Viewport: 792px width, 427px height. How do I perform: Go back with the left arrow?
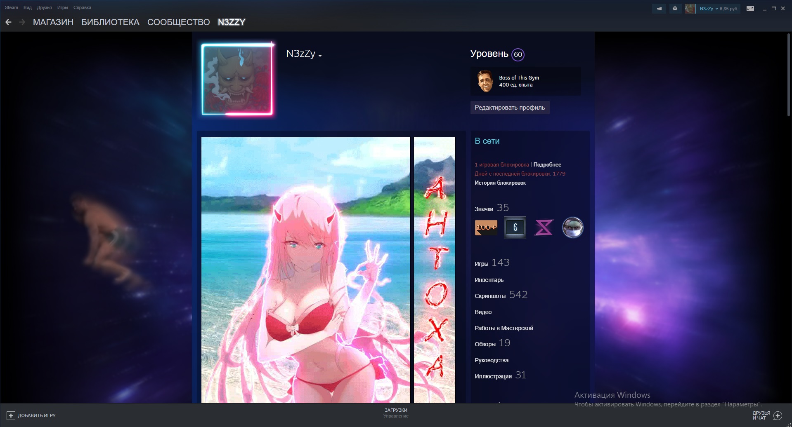tap(8, 22)
